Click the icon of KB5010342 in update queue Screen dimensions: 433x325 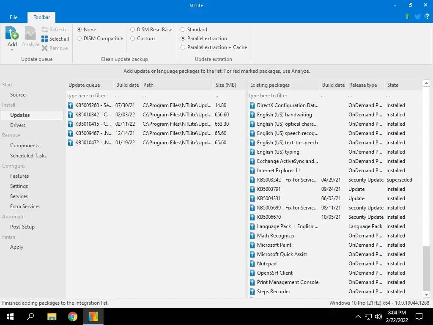(x=71, y=115)
